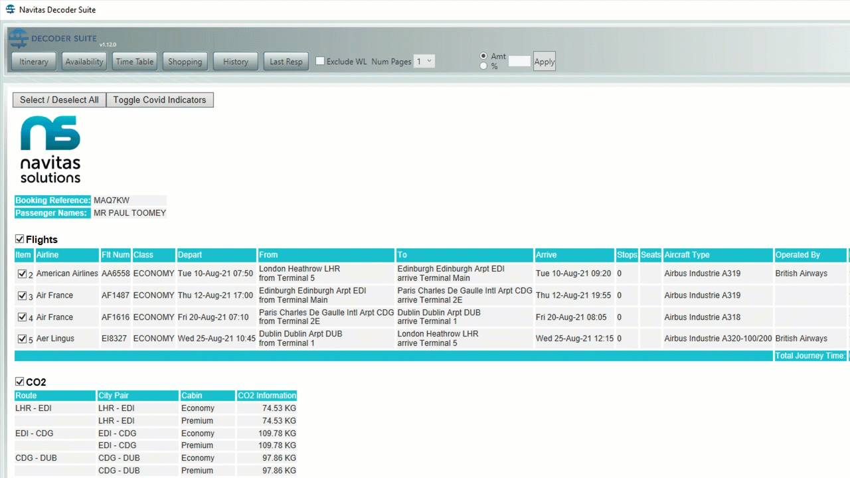Screen dimensions: 850x478
Task: Click the Navitas Solutions logo image
Action: tap(50, 149)
